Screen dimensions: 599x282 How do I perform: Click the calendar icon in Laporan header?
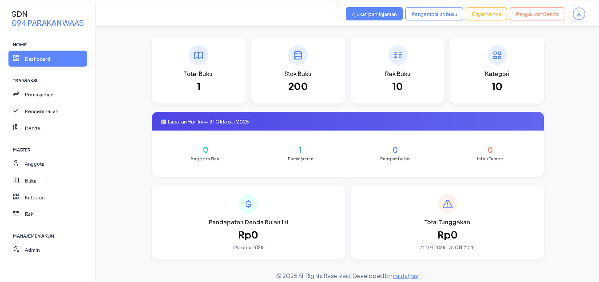[x=163, y=122]
